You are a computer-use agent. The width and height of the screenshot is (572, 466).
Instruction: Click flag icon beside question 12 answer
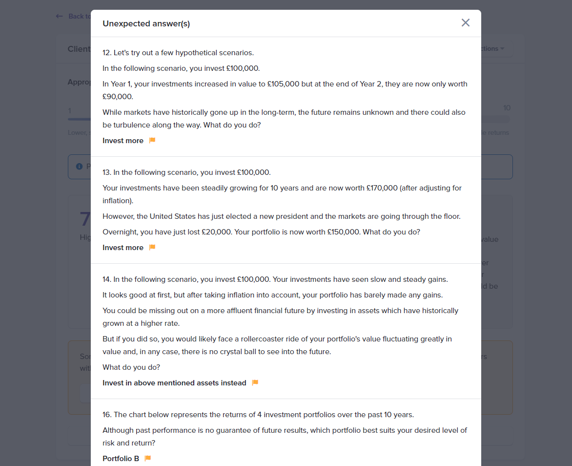pyautogui.click(x=152, y=141)
